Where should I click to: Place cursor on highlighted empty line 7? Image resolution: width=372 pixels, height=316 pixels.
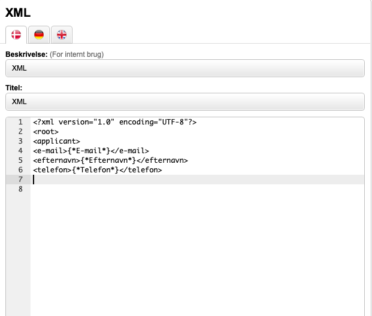pyautogui.click(x=180, y=180)
